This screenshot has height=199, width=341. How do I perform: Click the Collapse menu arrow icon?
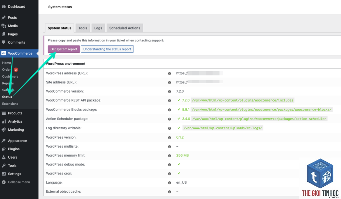pyautogui.click(x=3, y=182)
